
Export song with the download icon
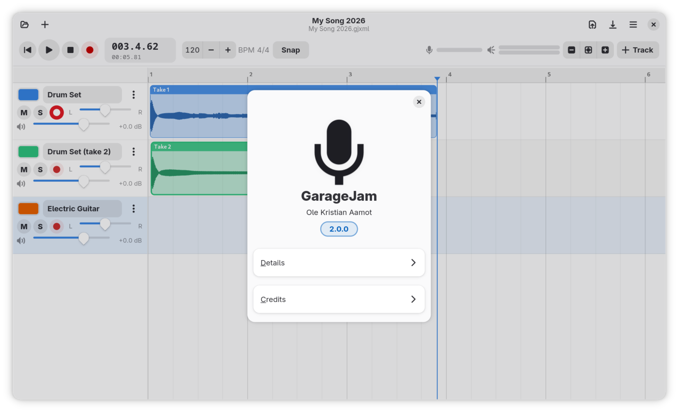click(x=612, y=25)
